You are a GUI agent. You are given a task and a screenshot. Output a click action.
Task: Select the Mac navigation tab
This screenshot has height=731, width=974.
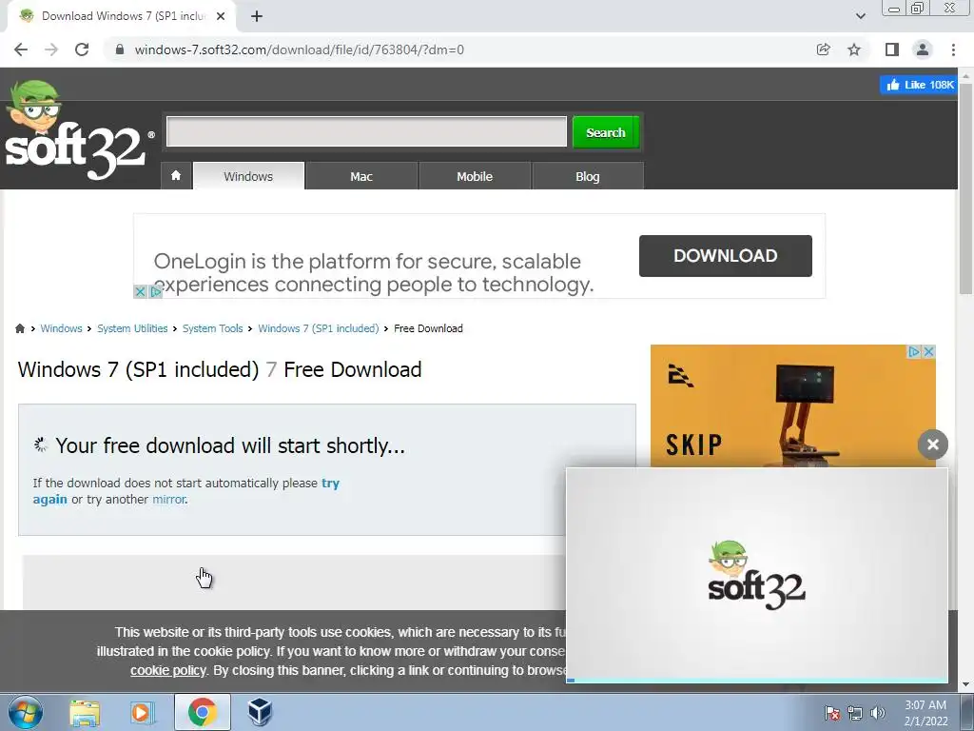[x=361, y=176]
